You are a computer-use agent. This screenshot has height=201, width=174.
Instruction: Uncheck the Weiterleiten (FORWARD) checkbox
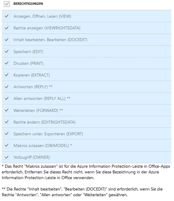7,110
